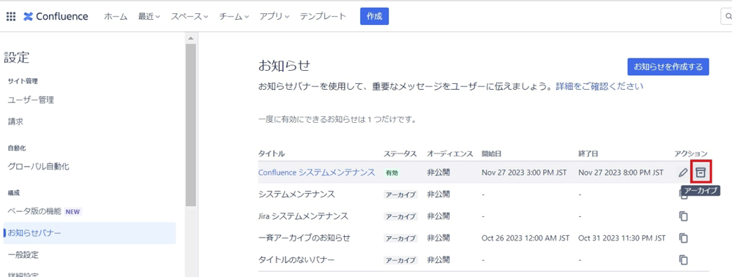Open the スペース dropdown
This screenshot has width=732, height=277.
pos(189,17)
